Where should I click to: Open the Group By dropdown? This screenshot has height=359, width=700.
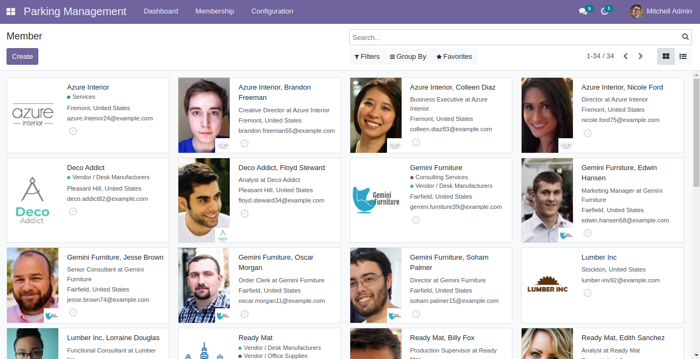(408, 57)
